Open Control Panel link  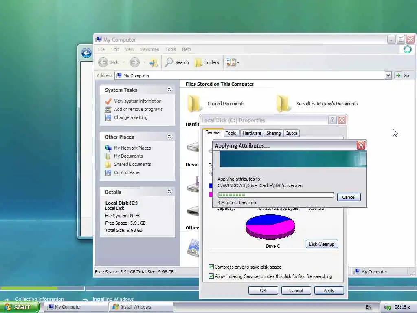click(x=127, y=172)
